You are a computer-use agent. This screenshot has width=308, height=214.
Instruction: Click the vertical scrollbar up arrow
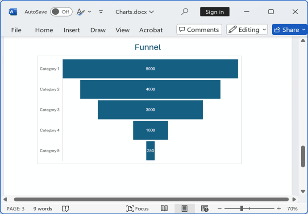point(303,41)
